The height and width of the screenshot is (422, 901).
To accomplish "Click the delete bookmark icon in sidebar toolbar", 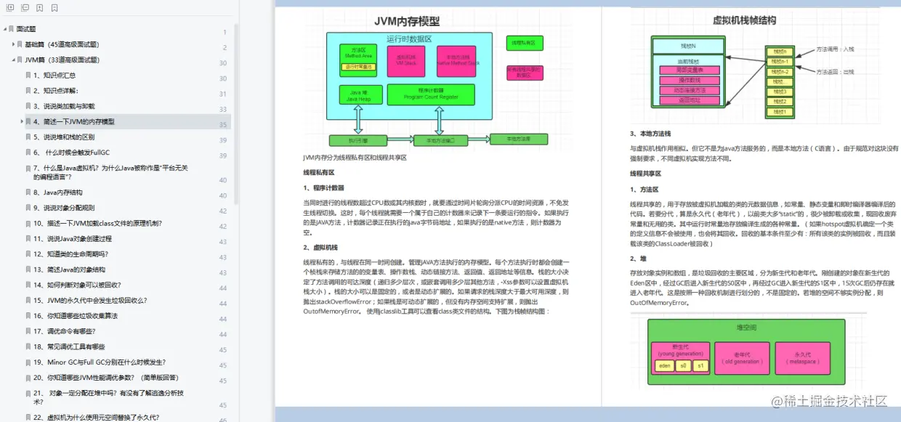I will (54, 8).
